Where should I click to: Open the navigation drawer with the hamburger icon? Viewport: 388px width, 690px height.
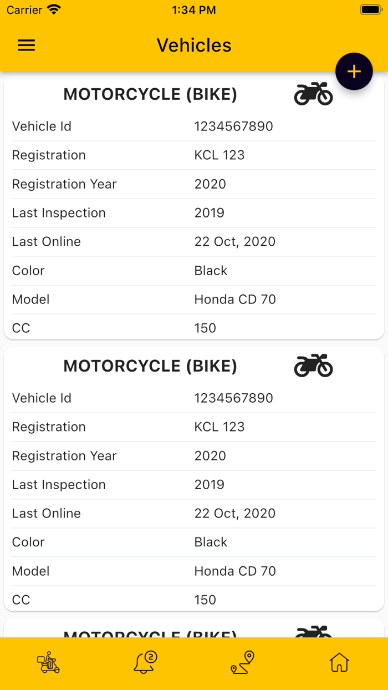coord(26,45)
